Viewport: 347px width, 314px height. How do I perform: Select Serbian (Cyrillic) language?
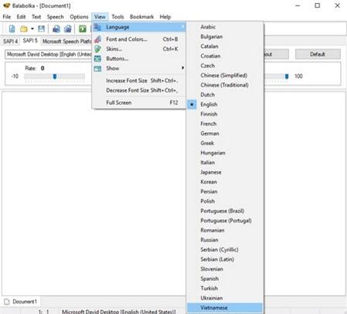(224, 250)
